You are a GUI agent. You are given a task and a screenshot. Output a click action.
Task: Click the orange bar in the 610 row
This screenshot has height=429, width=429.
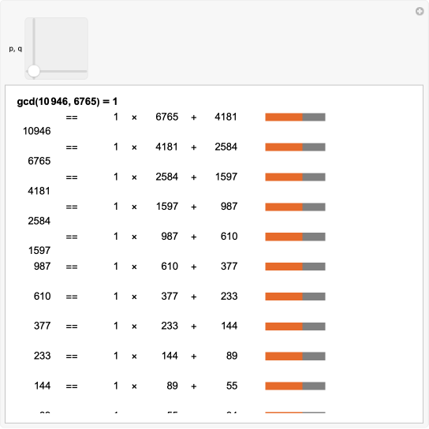284,297
